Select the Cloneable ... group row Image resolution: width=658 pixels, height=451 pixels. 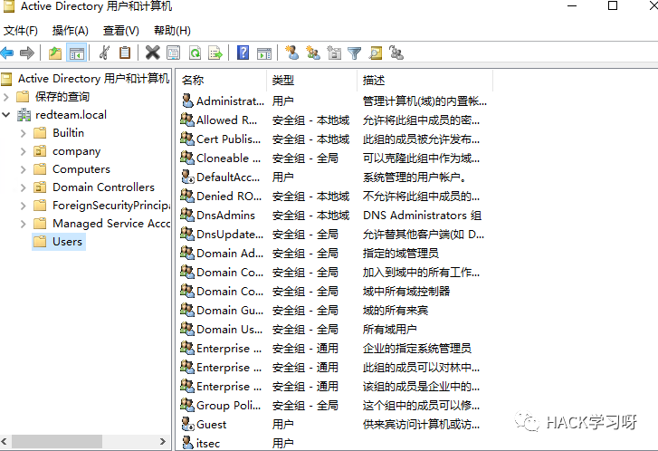click(x=334, y=158)
